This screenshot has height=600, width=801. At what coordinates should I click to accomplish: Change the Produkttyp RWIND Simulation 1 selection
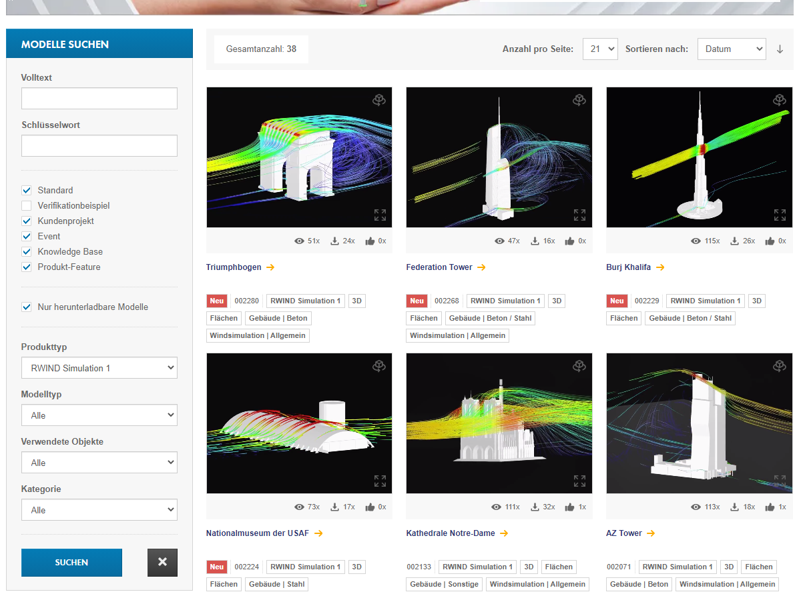click(x=99, y=367)
